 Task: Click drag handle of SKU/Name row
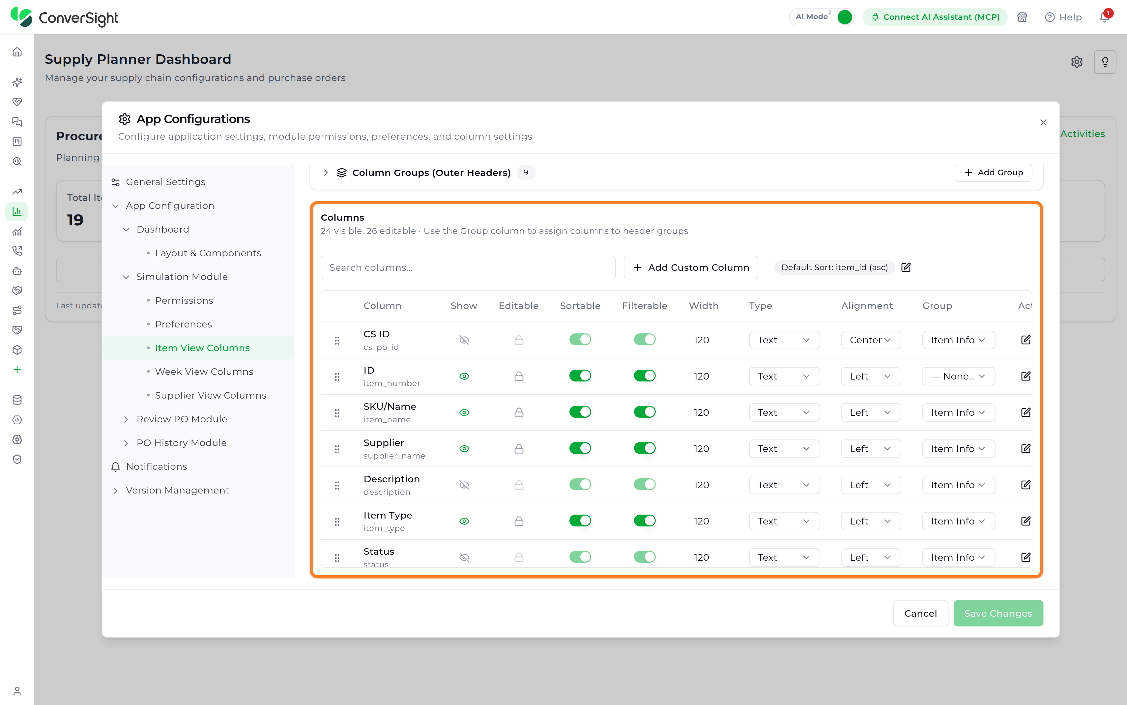coord(337,413)
